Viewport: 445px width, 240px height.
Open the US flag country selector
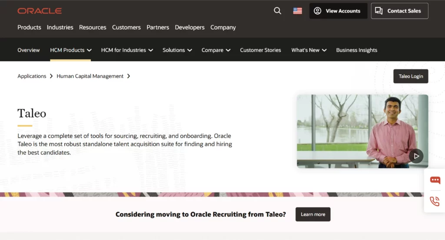[x=298, y=11]
